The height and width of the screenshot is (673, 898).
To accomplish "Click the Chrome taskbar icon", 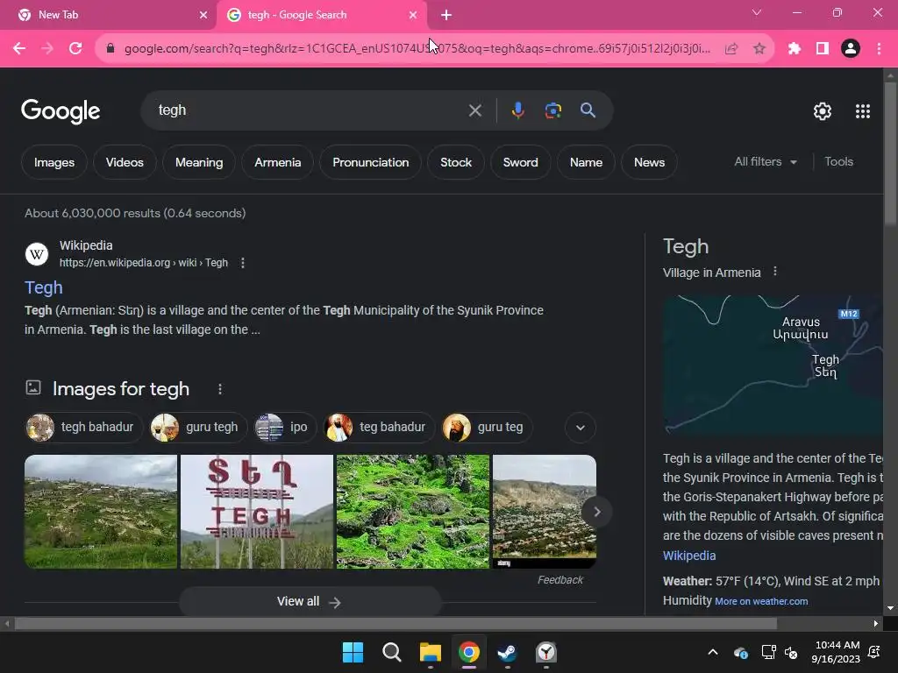I will pyautogui.click(x=469, y=652).
